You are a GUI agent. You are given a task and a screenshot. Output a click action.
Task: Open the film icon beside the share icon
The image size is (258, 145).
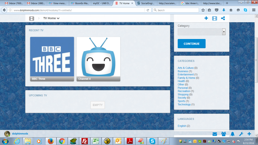click(214, 18)
